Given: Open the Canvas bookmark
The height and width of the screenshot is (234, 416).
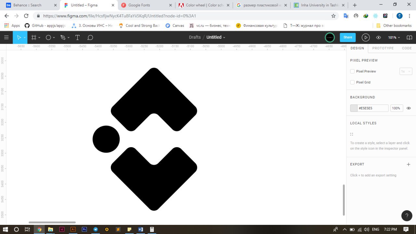Looking at the screenshot, I should [175, 25].
